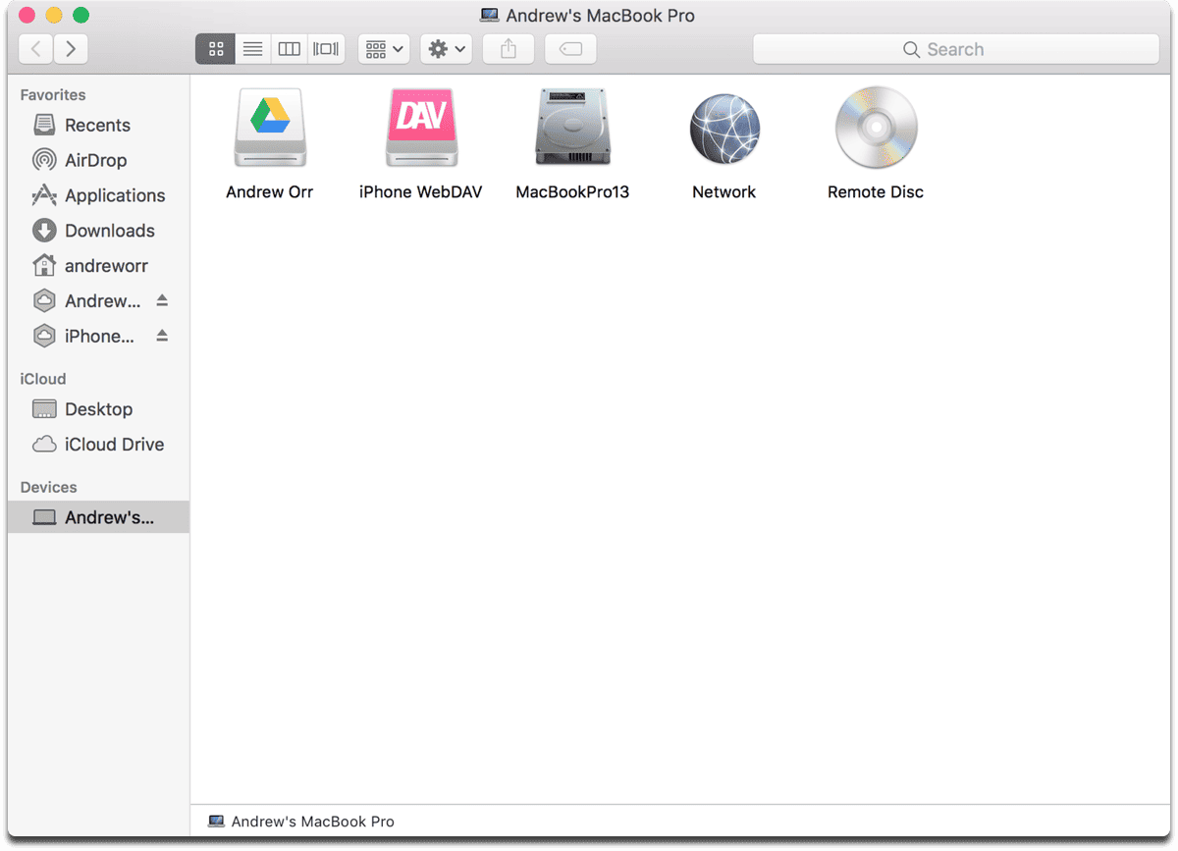The width and height of the screenshot is (1178, 851).
Task: Click Andrew's MacBook Pro in the path bar
Action: point(301,822)
